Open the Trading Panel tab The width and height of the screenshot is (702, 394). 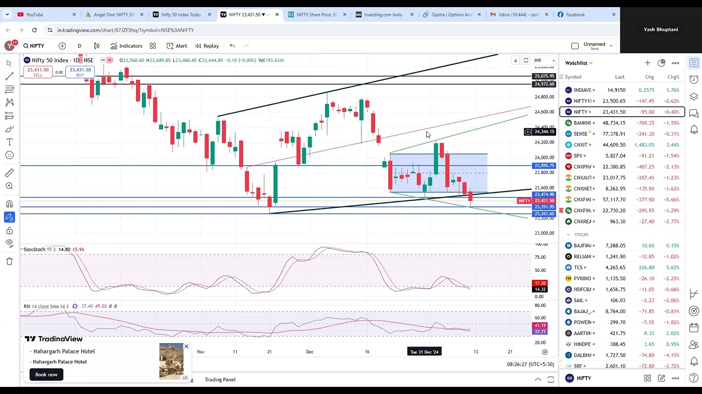pos(220,380)
